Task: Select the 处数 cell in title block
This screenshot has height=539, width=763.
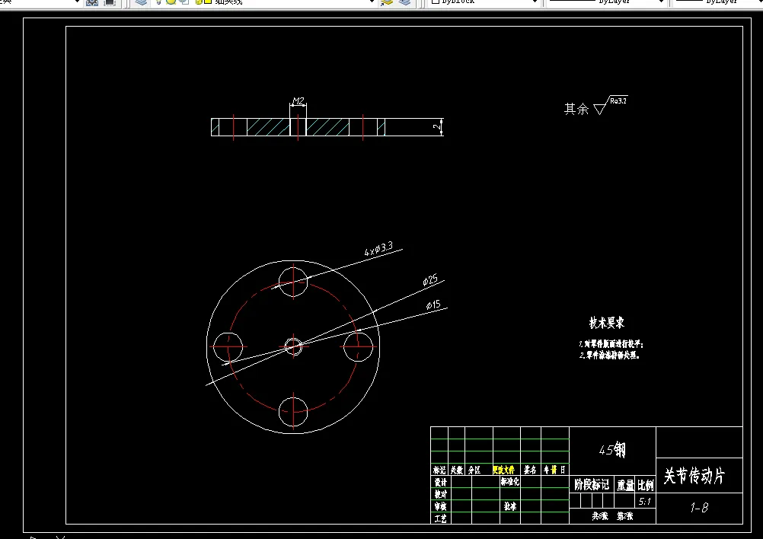Action: click(456, 470)
